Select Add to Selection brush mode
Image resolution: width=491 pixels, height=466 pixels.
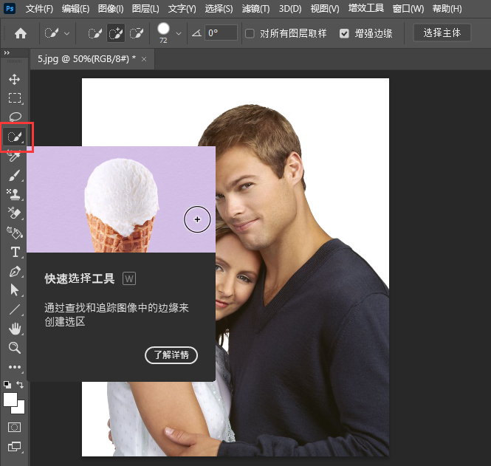pos(115,33)
